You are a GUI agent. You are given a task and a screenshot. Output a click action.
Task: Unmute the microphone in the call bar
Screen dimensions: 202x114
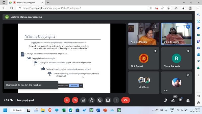point(67,100)
